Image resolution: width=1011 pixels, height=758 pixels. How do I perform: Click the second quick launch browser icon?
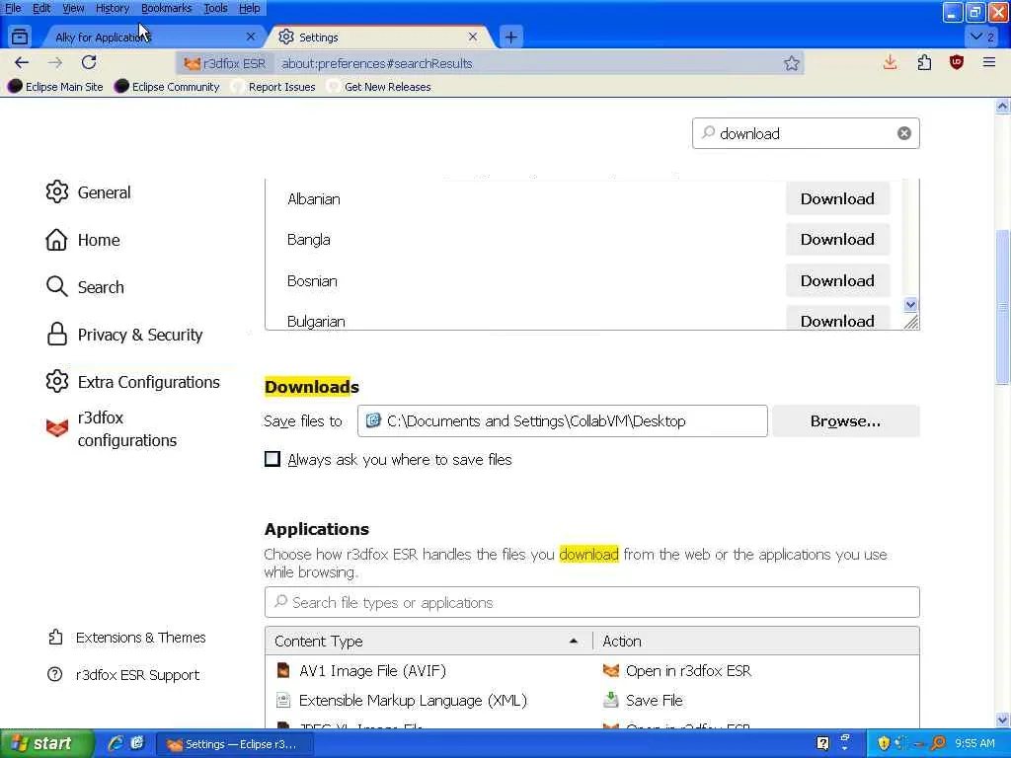pyautogui.click(x=136, y=743)
